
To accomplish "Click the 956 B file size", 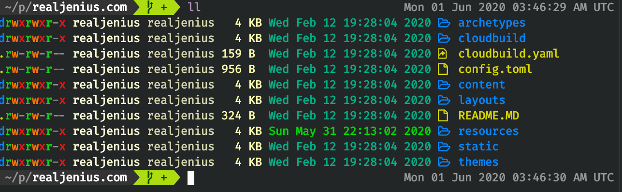I will pos(238,69).
